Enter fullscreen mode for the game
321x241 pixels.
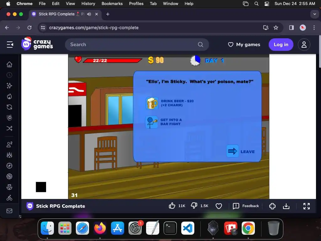tap(307, 206)
